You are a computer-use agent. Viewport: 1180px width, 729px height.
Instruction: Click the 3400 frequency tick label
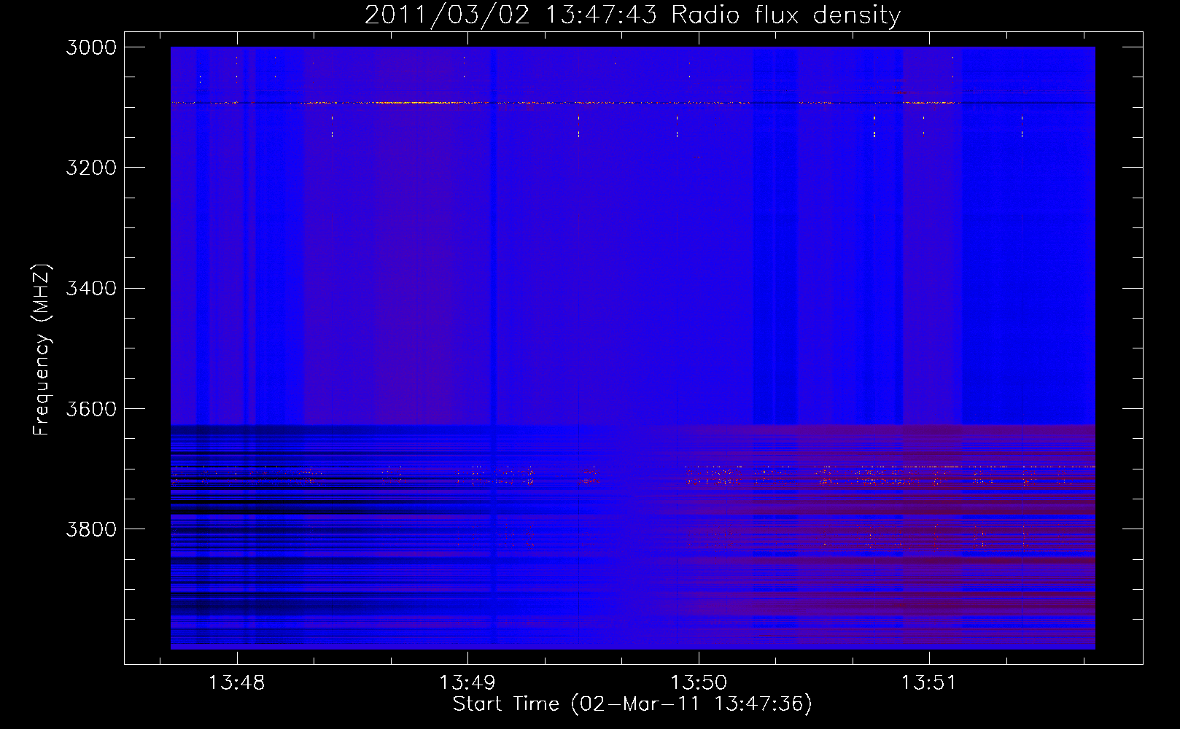click(91, 288)
